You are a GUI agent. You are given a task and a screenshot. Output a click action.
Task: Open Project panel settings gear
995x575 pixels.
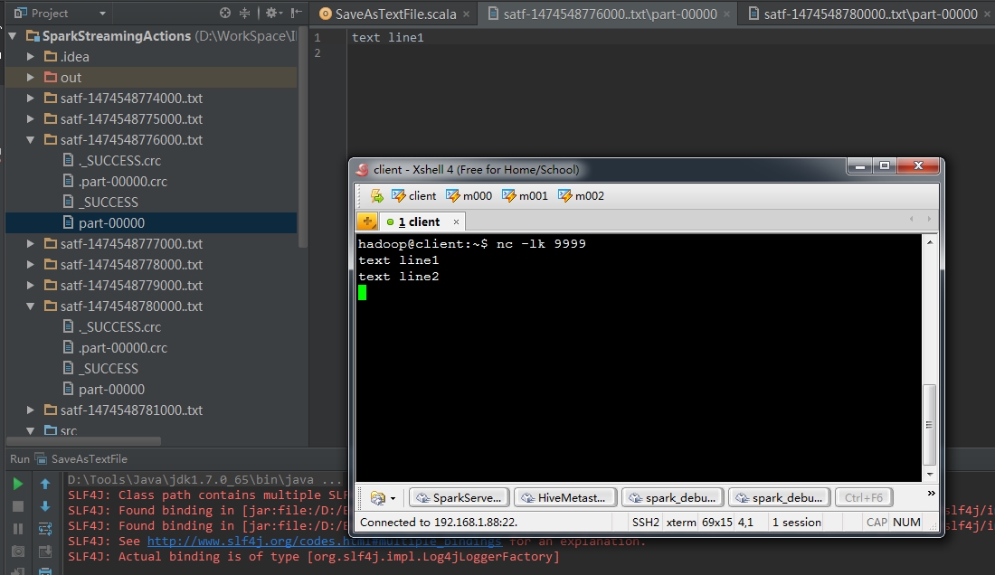[273, 13]
